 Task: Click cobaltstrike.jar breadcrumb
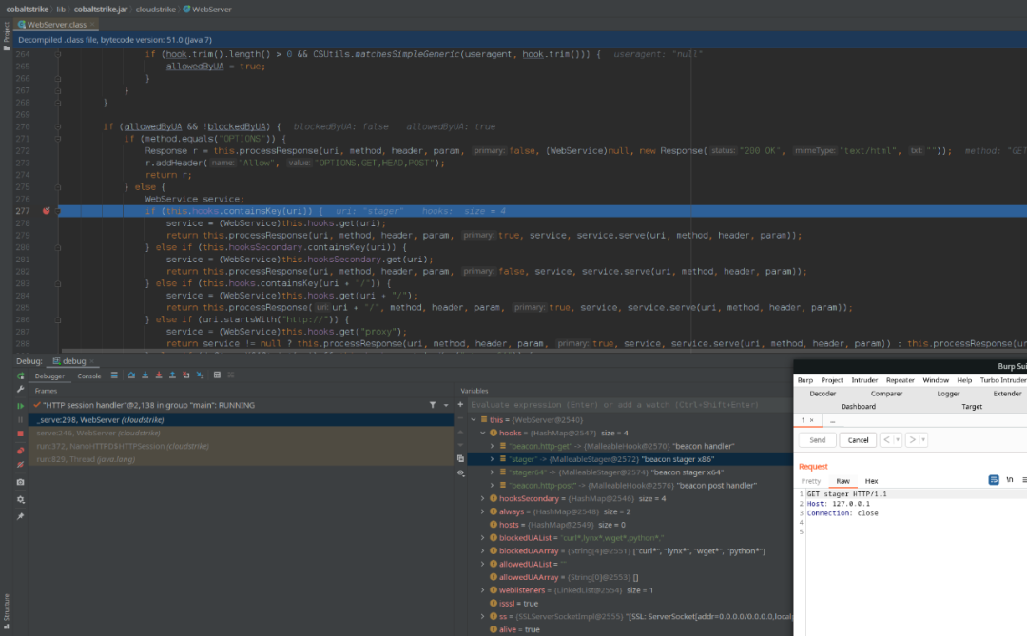pyautogui.click(x=100, y=10)
